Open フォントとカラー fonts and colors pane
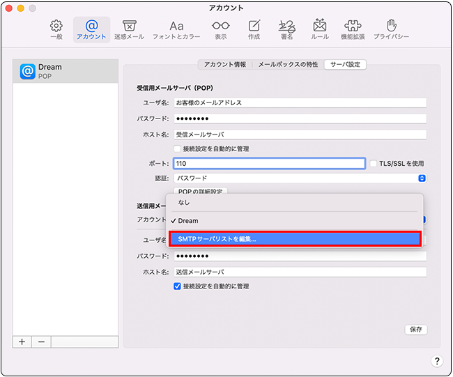The image size is (453, 377). 177,29
